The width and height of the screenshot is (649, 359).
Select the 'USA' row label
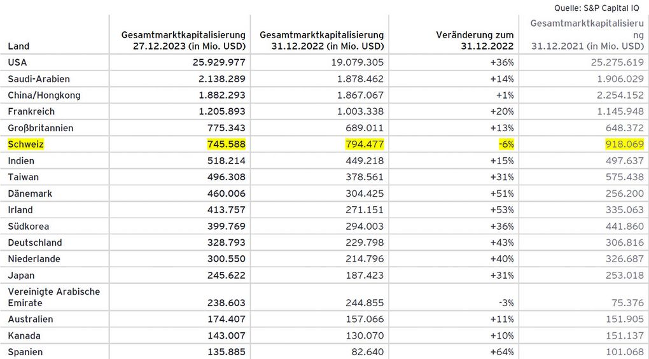pyautogui.click(x=17, y=62)
